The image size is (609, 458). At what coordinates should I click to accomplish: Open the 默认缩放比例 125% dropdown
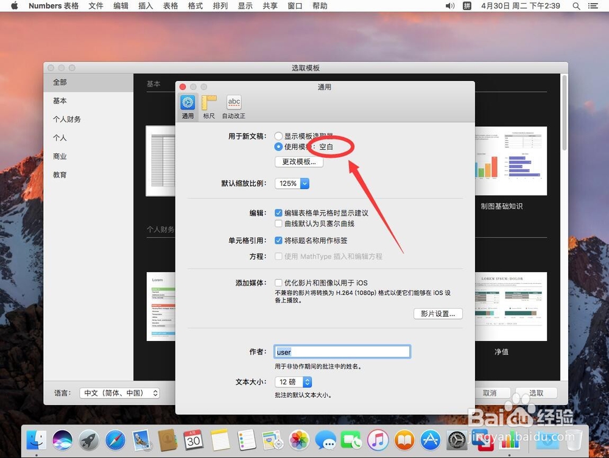pos(291,183)
